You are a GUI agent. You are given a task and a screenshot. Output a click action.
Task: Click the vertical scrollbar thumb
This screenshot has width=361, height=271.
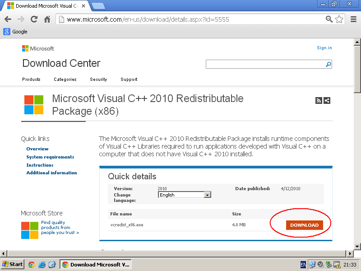tap(357, 69)
